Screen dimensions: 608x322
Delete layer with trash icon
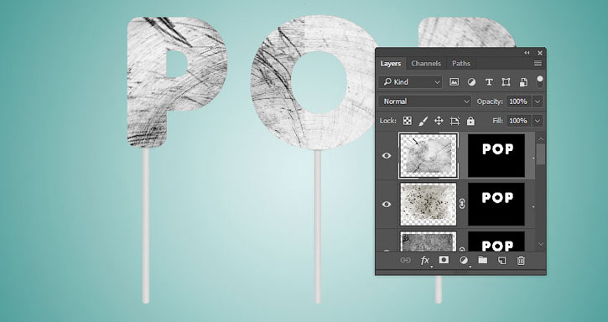[521, 260]
